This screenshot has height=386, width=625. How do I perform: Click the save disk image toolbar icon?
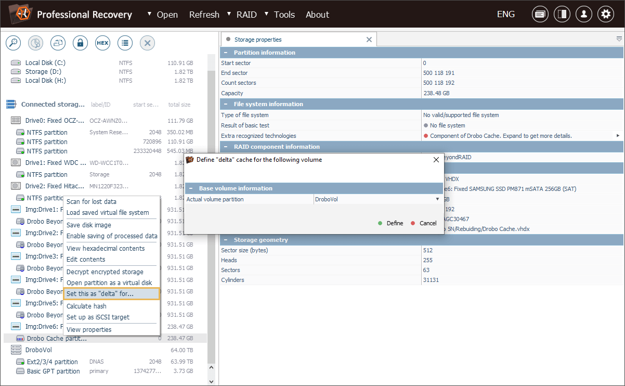[58, 43]
